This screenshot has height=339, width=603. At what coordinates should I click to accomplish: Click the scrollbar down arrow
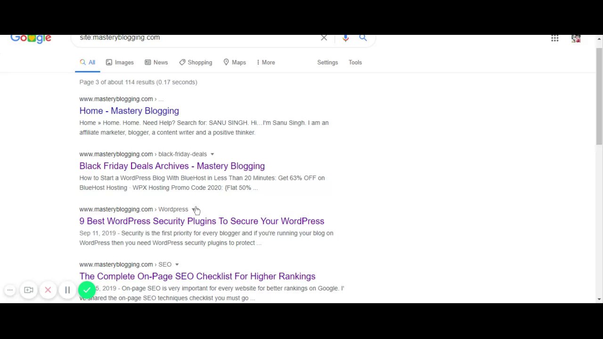[x=599, y=299]
